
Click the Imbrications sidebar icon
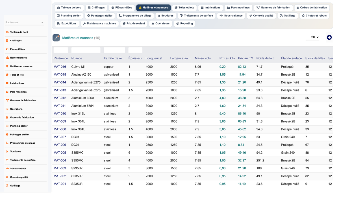point(7,83)
